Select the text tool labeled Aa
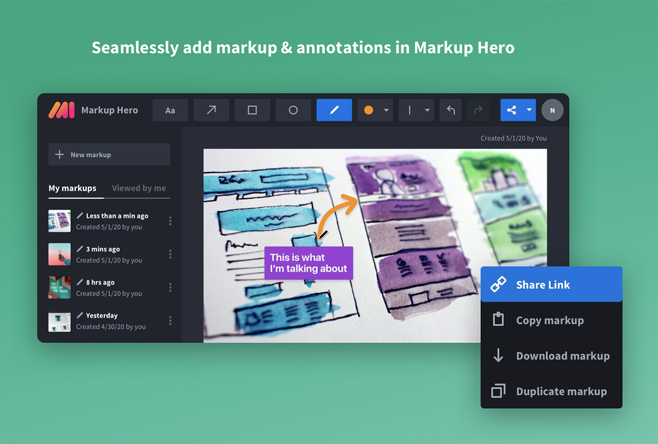This screenshot has height=444, width=658. pyautogui.click(x=170, y=110)
